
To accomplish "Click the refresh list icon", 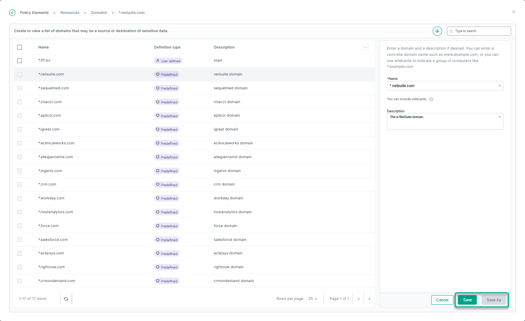I will coord(66,299).
